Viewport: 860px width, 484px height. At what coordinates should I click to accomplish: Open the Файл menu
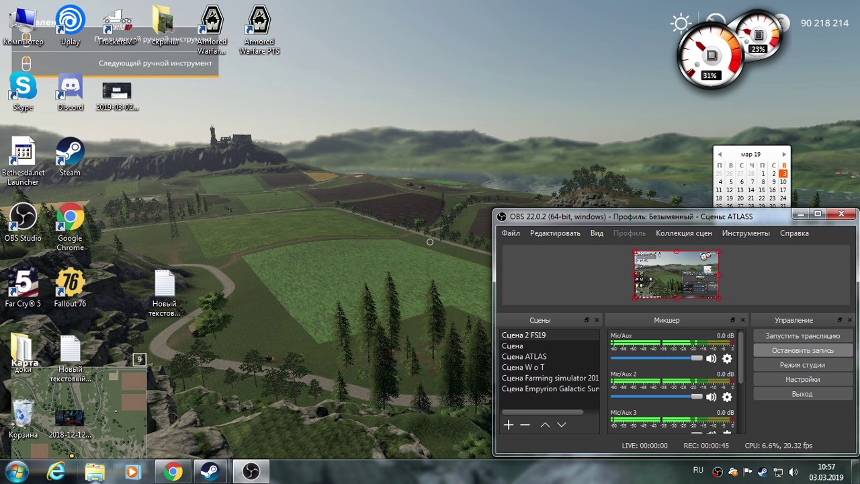tap(511, 233)
